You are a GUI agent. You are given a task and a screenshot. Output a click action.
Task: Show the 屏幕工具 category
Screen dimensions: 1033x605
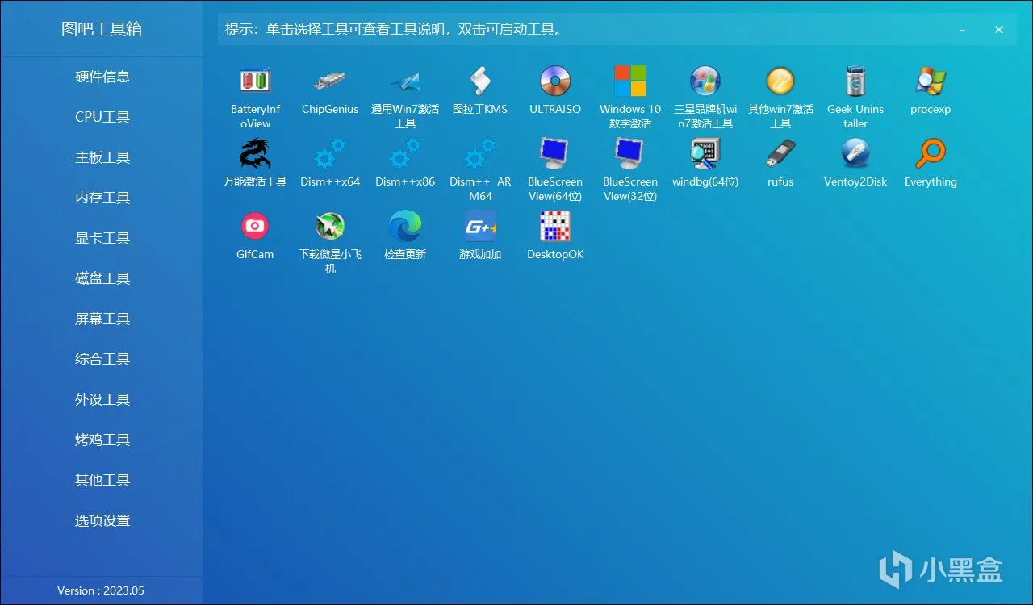click(102, 319)
